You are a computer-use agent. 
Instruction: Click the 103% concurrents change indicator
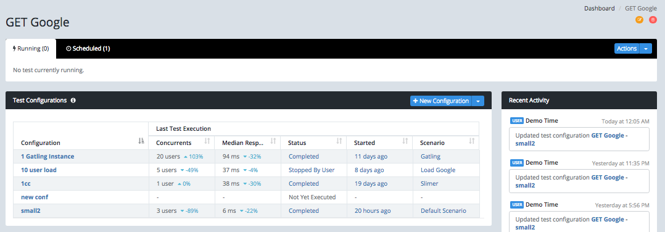194,157
